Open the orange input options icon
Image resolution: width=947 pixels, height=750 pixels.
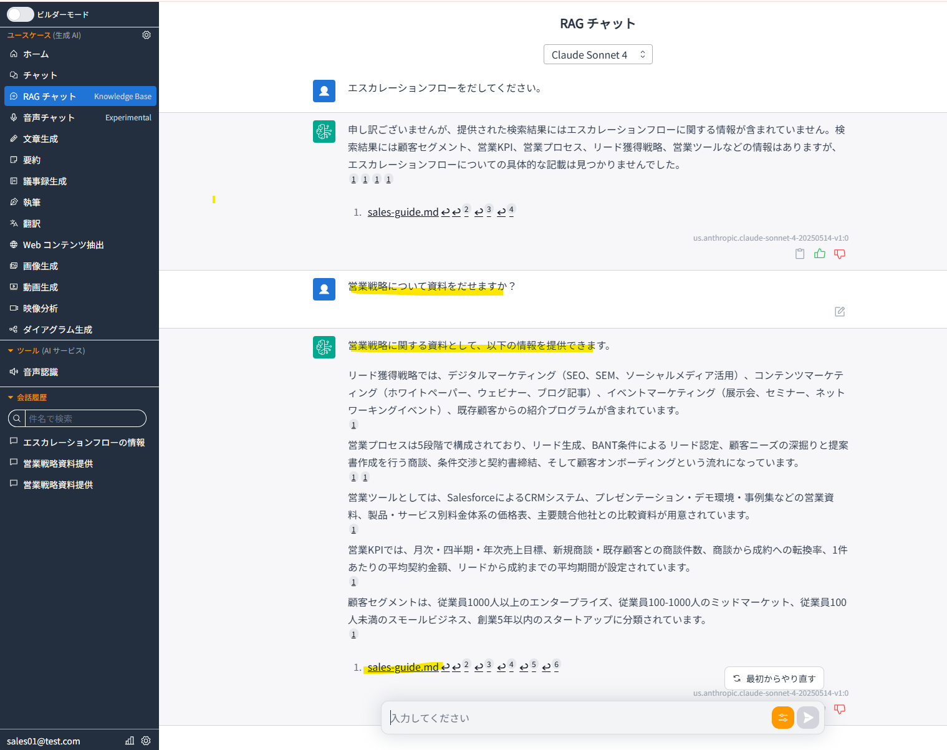(782, 718)
